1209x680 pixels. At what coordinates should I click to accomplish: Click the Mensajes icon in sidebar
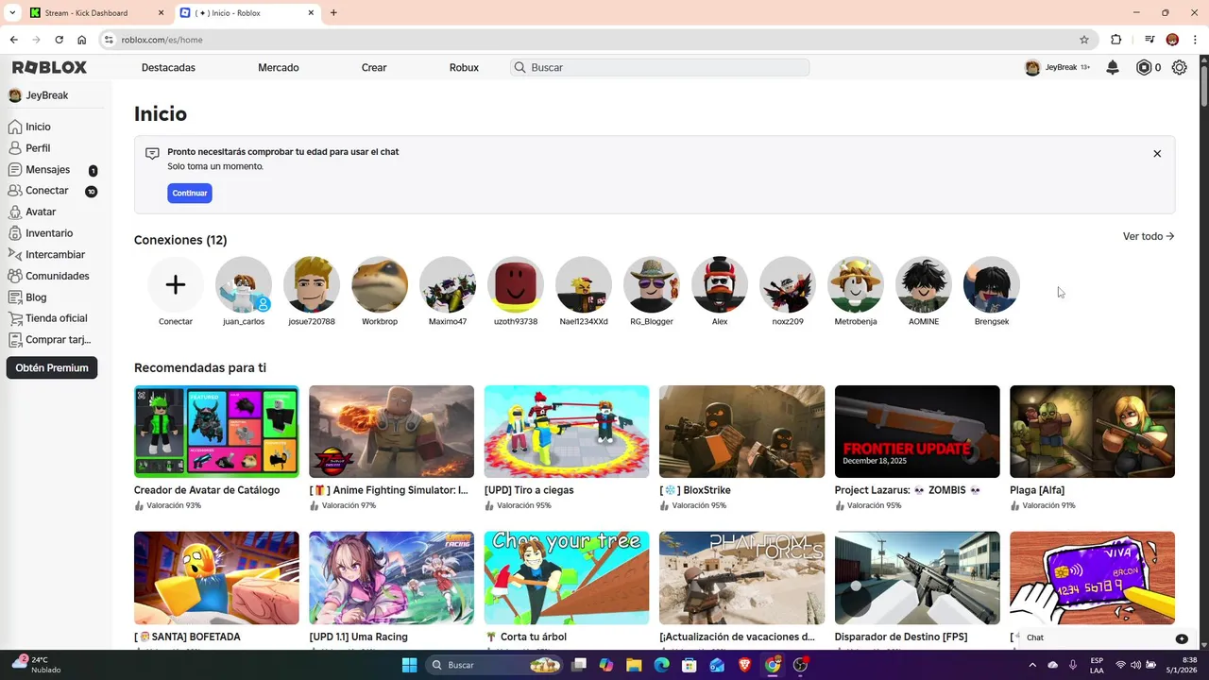(15, 170)
